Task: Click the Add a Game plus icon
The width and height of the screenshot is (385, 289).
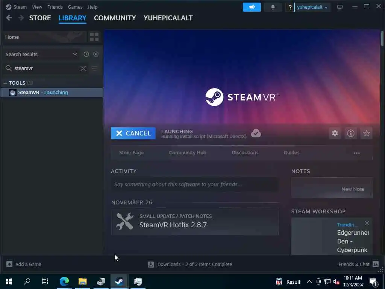Action: point(9,264)
